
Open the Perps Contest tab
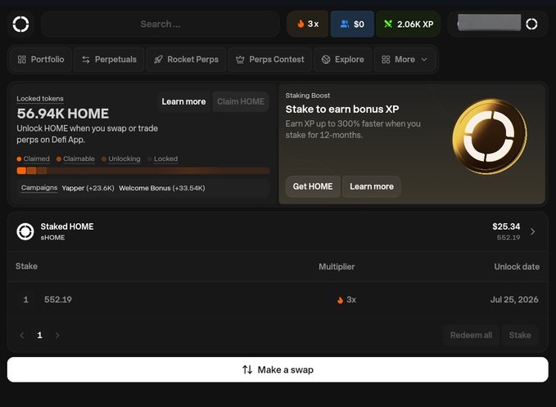click(270, 60)
